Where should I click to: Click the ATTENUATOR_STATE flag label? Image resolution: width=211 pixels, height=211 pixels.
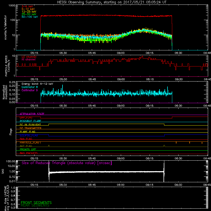[32, 114]
